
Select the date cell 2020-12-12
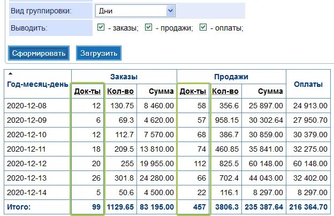tap(27, 163)
